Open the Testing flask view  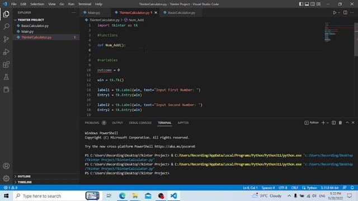(6, 77)
